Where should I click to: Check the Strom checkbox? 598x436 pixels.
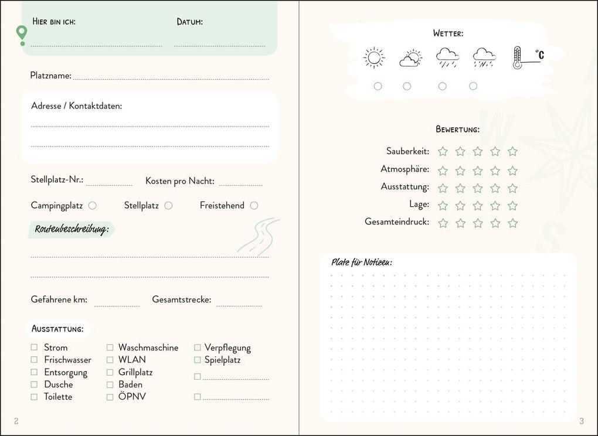tap(34, 348)
